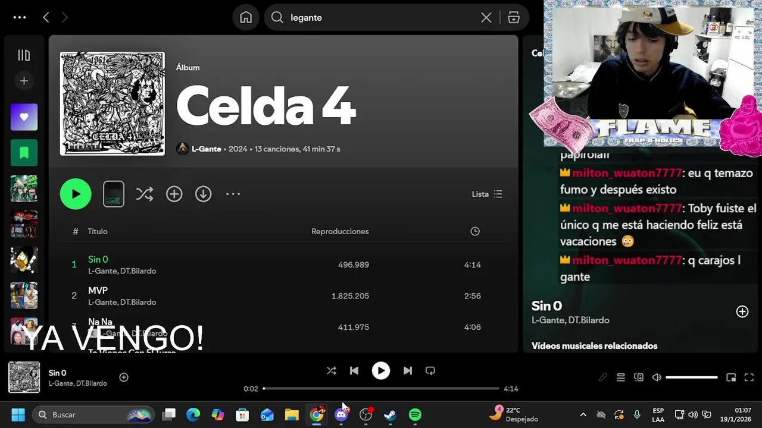Toggle the lyrics microphone icon
Image resolution: width=762 pixels, height=428 pixels.
(603, 377)
